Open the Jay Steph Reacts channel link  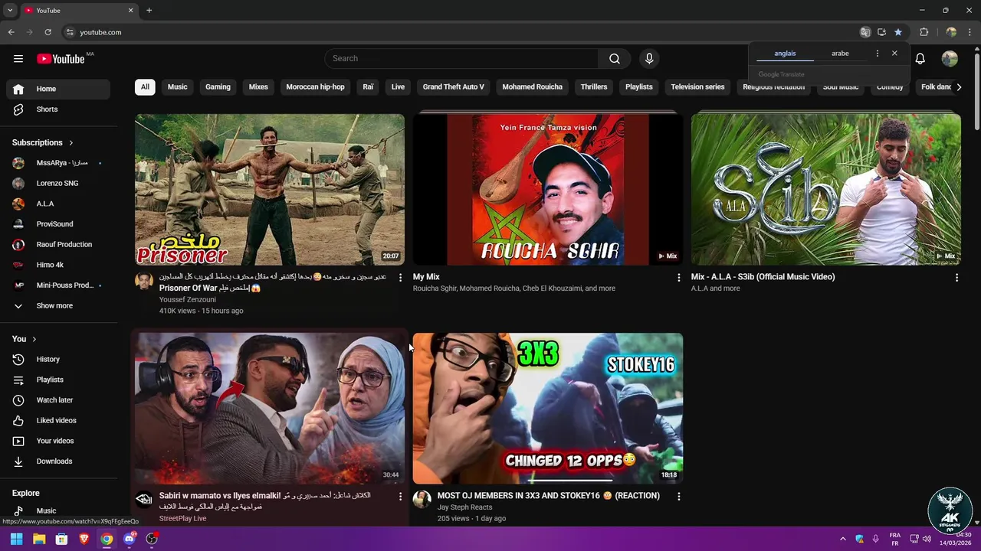point(464,507)
